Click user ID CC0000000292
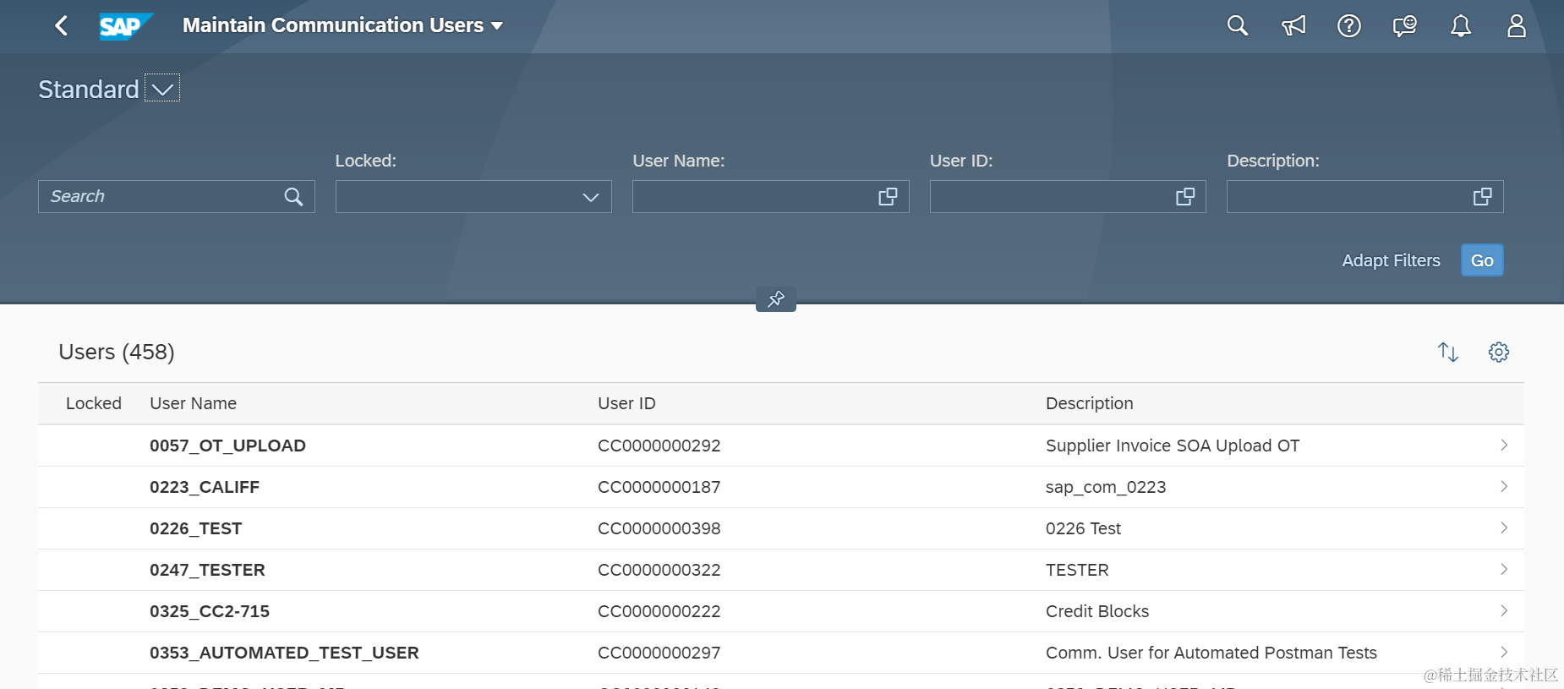 pyautogui.click(x=659, y=446)
